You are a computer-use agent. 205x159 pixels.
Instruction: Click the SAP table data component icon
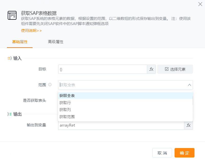tap(12, 16)
